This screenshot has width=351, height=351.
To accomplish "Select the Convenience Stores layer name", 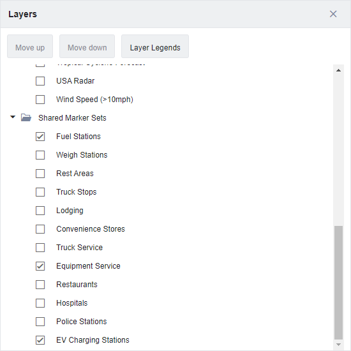I will pos(91,229).
